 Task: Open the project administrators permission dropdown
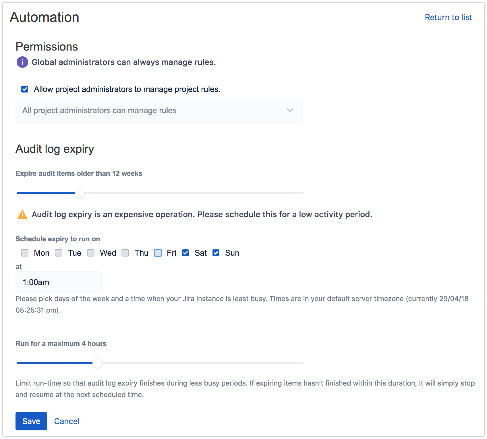pos(159,110)
